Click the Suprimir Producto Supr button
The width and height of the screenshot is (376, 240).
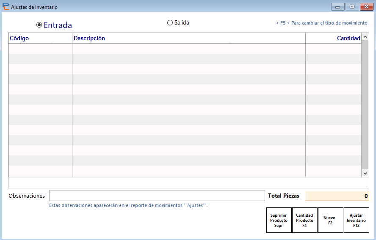(x=279, y=220)
